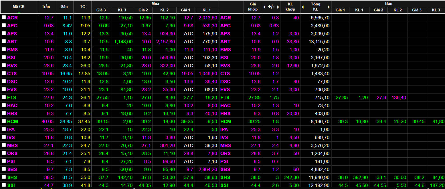Screen dimensions: 445x189
Task: Open SSI ticker in the leftmost column
Action: pos(12,185)
